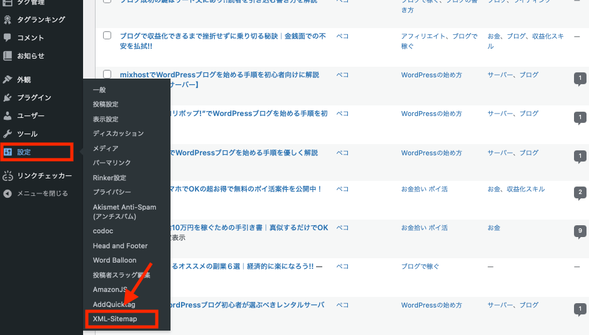The image size is (589, 335).
Task: Check the box for ブログで収益化 post
Action: [x=107, y=36]
